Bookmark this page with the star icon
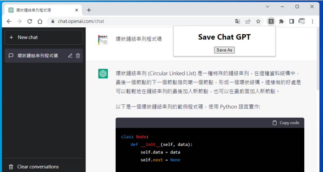Image resolution: width=323 pixels, height=172 pixels. (258, 21)
